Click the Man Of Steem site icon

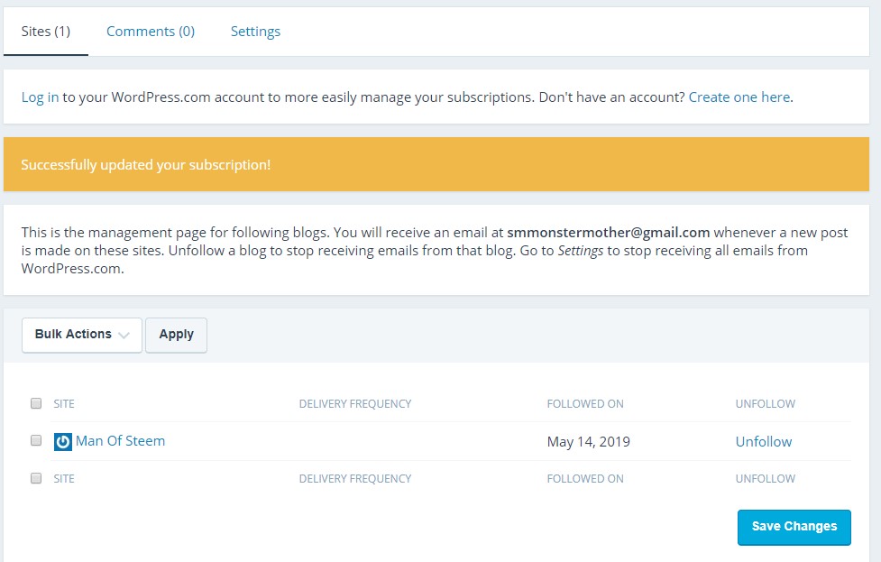click(62, 442)
